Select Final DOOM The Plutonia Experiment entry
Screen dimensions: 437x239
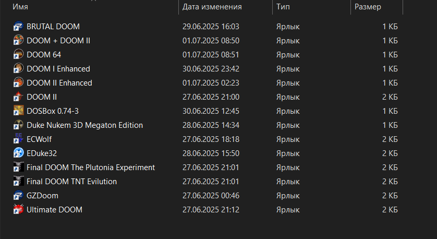pos(91,168)
